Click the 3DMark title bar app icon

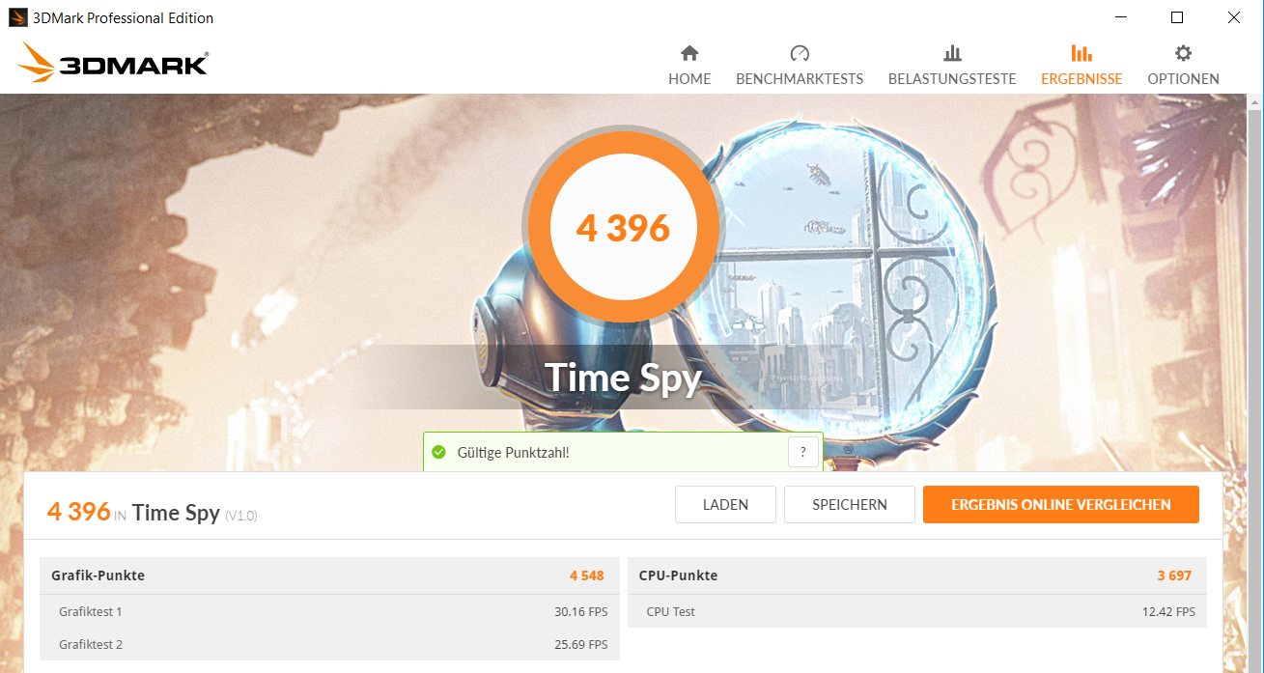tap(17, 17)
